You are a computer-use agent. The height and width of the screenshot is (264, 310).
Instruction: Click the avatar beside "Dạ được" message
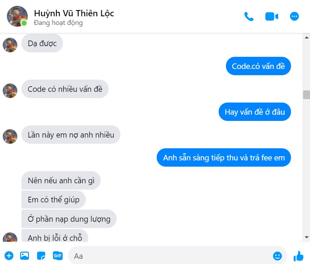tap(10, 45)
